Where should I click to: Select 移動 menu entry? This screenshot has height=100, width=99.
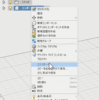55,18
